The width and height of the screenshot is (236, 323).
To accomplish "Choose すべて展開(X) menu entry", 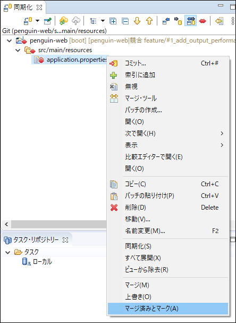I will (x=167, y=258).
